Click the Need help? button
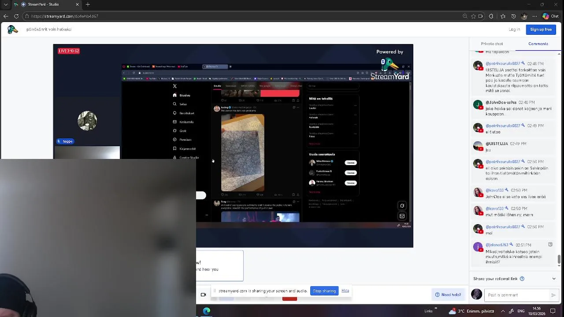Screen dimensions: 564x317 click(x=448, y=295)
